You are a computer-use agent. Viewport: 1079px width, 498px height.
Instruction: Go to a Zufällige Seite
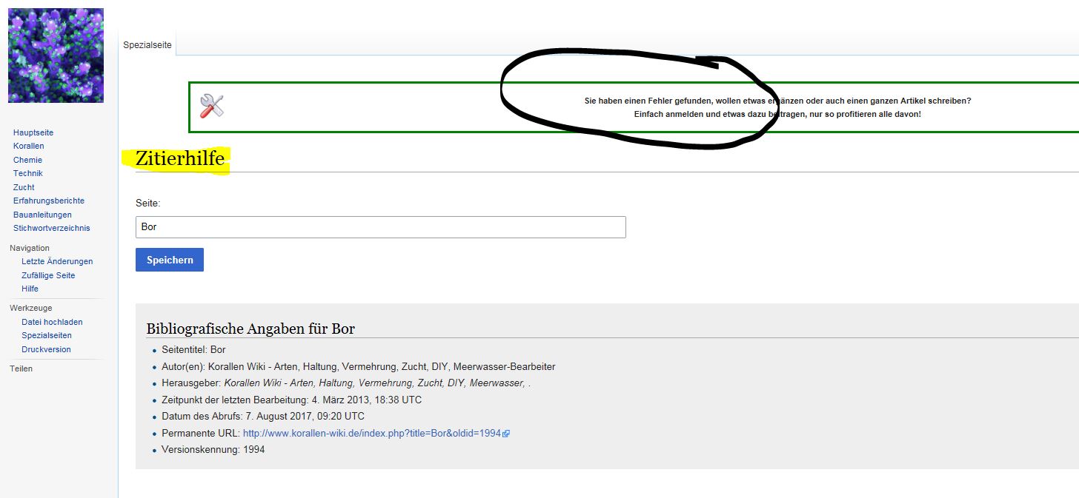pos(48,275)
